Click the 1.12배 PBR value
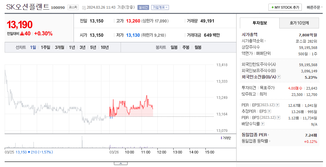The image size is (326, 167). [293, 118]
